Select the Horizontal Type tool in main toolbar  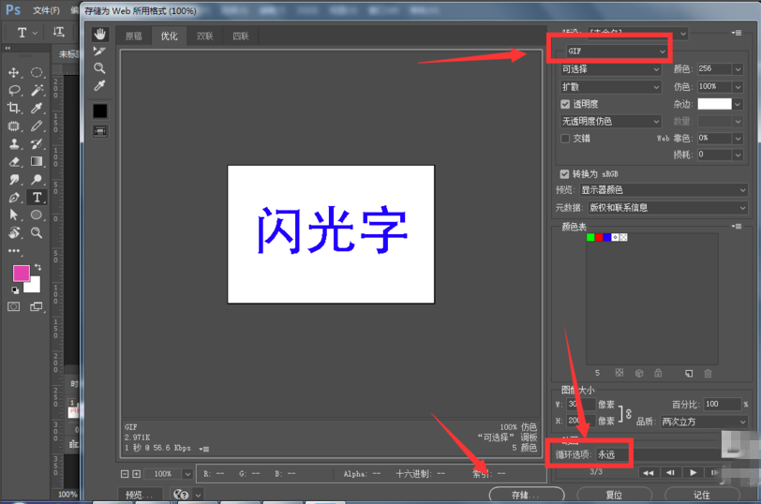click(37, 198)
